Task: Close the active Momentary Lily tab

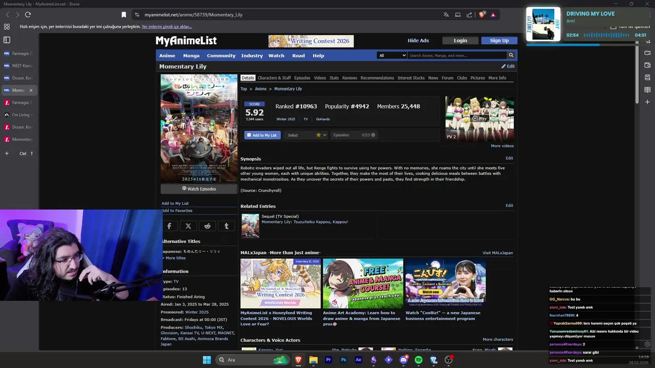Action: [x=31, y=90]
